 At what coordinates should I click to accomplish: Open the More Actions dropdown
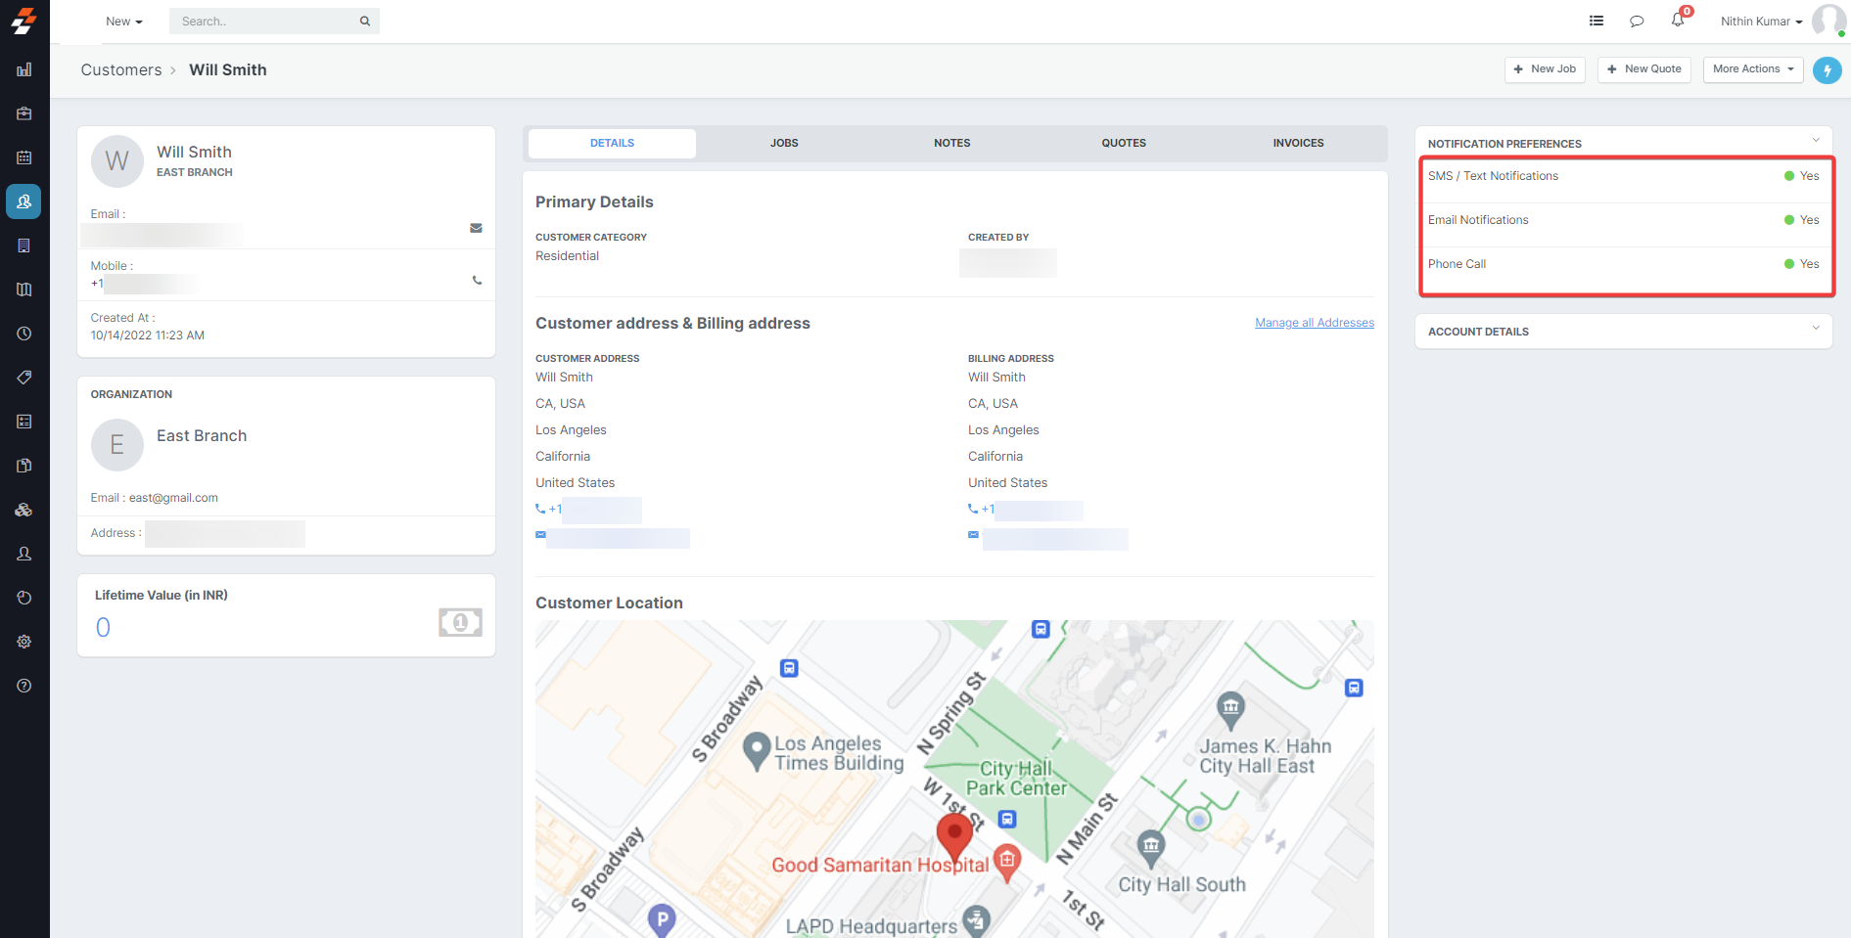(1752, 69)
